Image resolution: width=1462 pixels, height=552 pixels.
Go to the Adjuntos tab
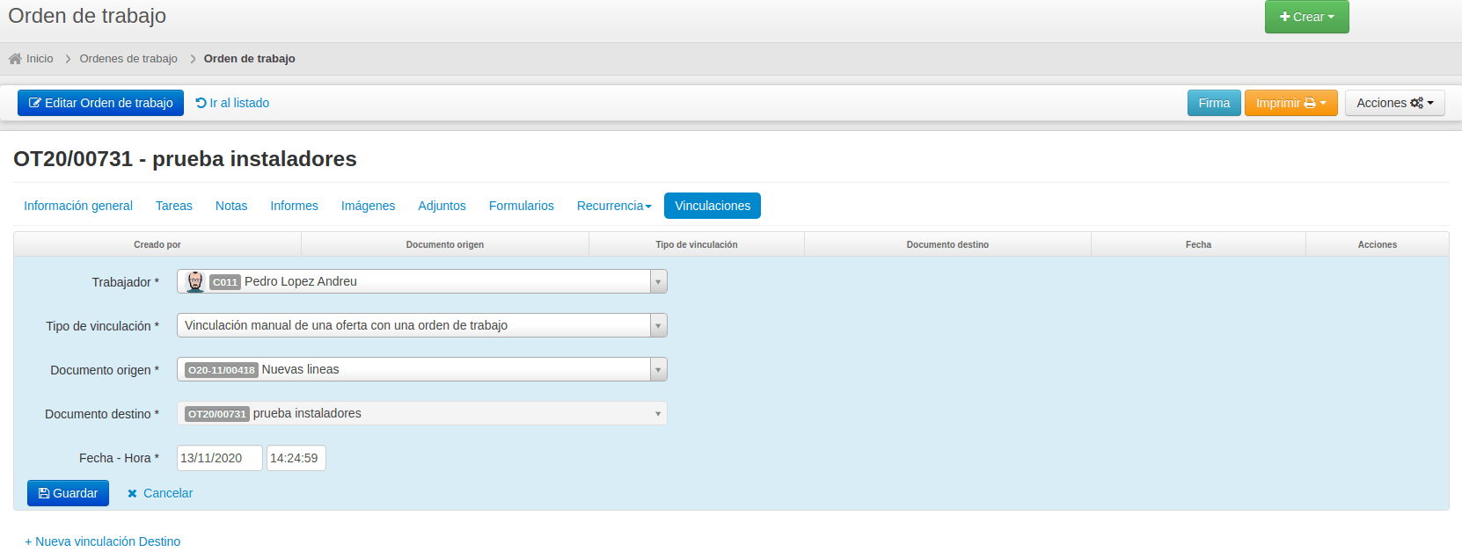(442, 206)
